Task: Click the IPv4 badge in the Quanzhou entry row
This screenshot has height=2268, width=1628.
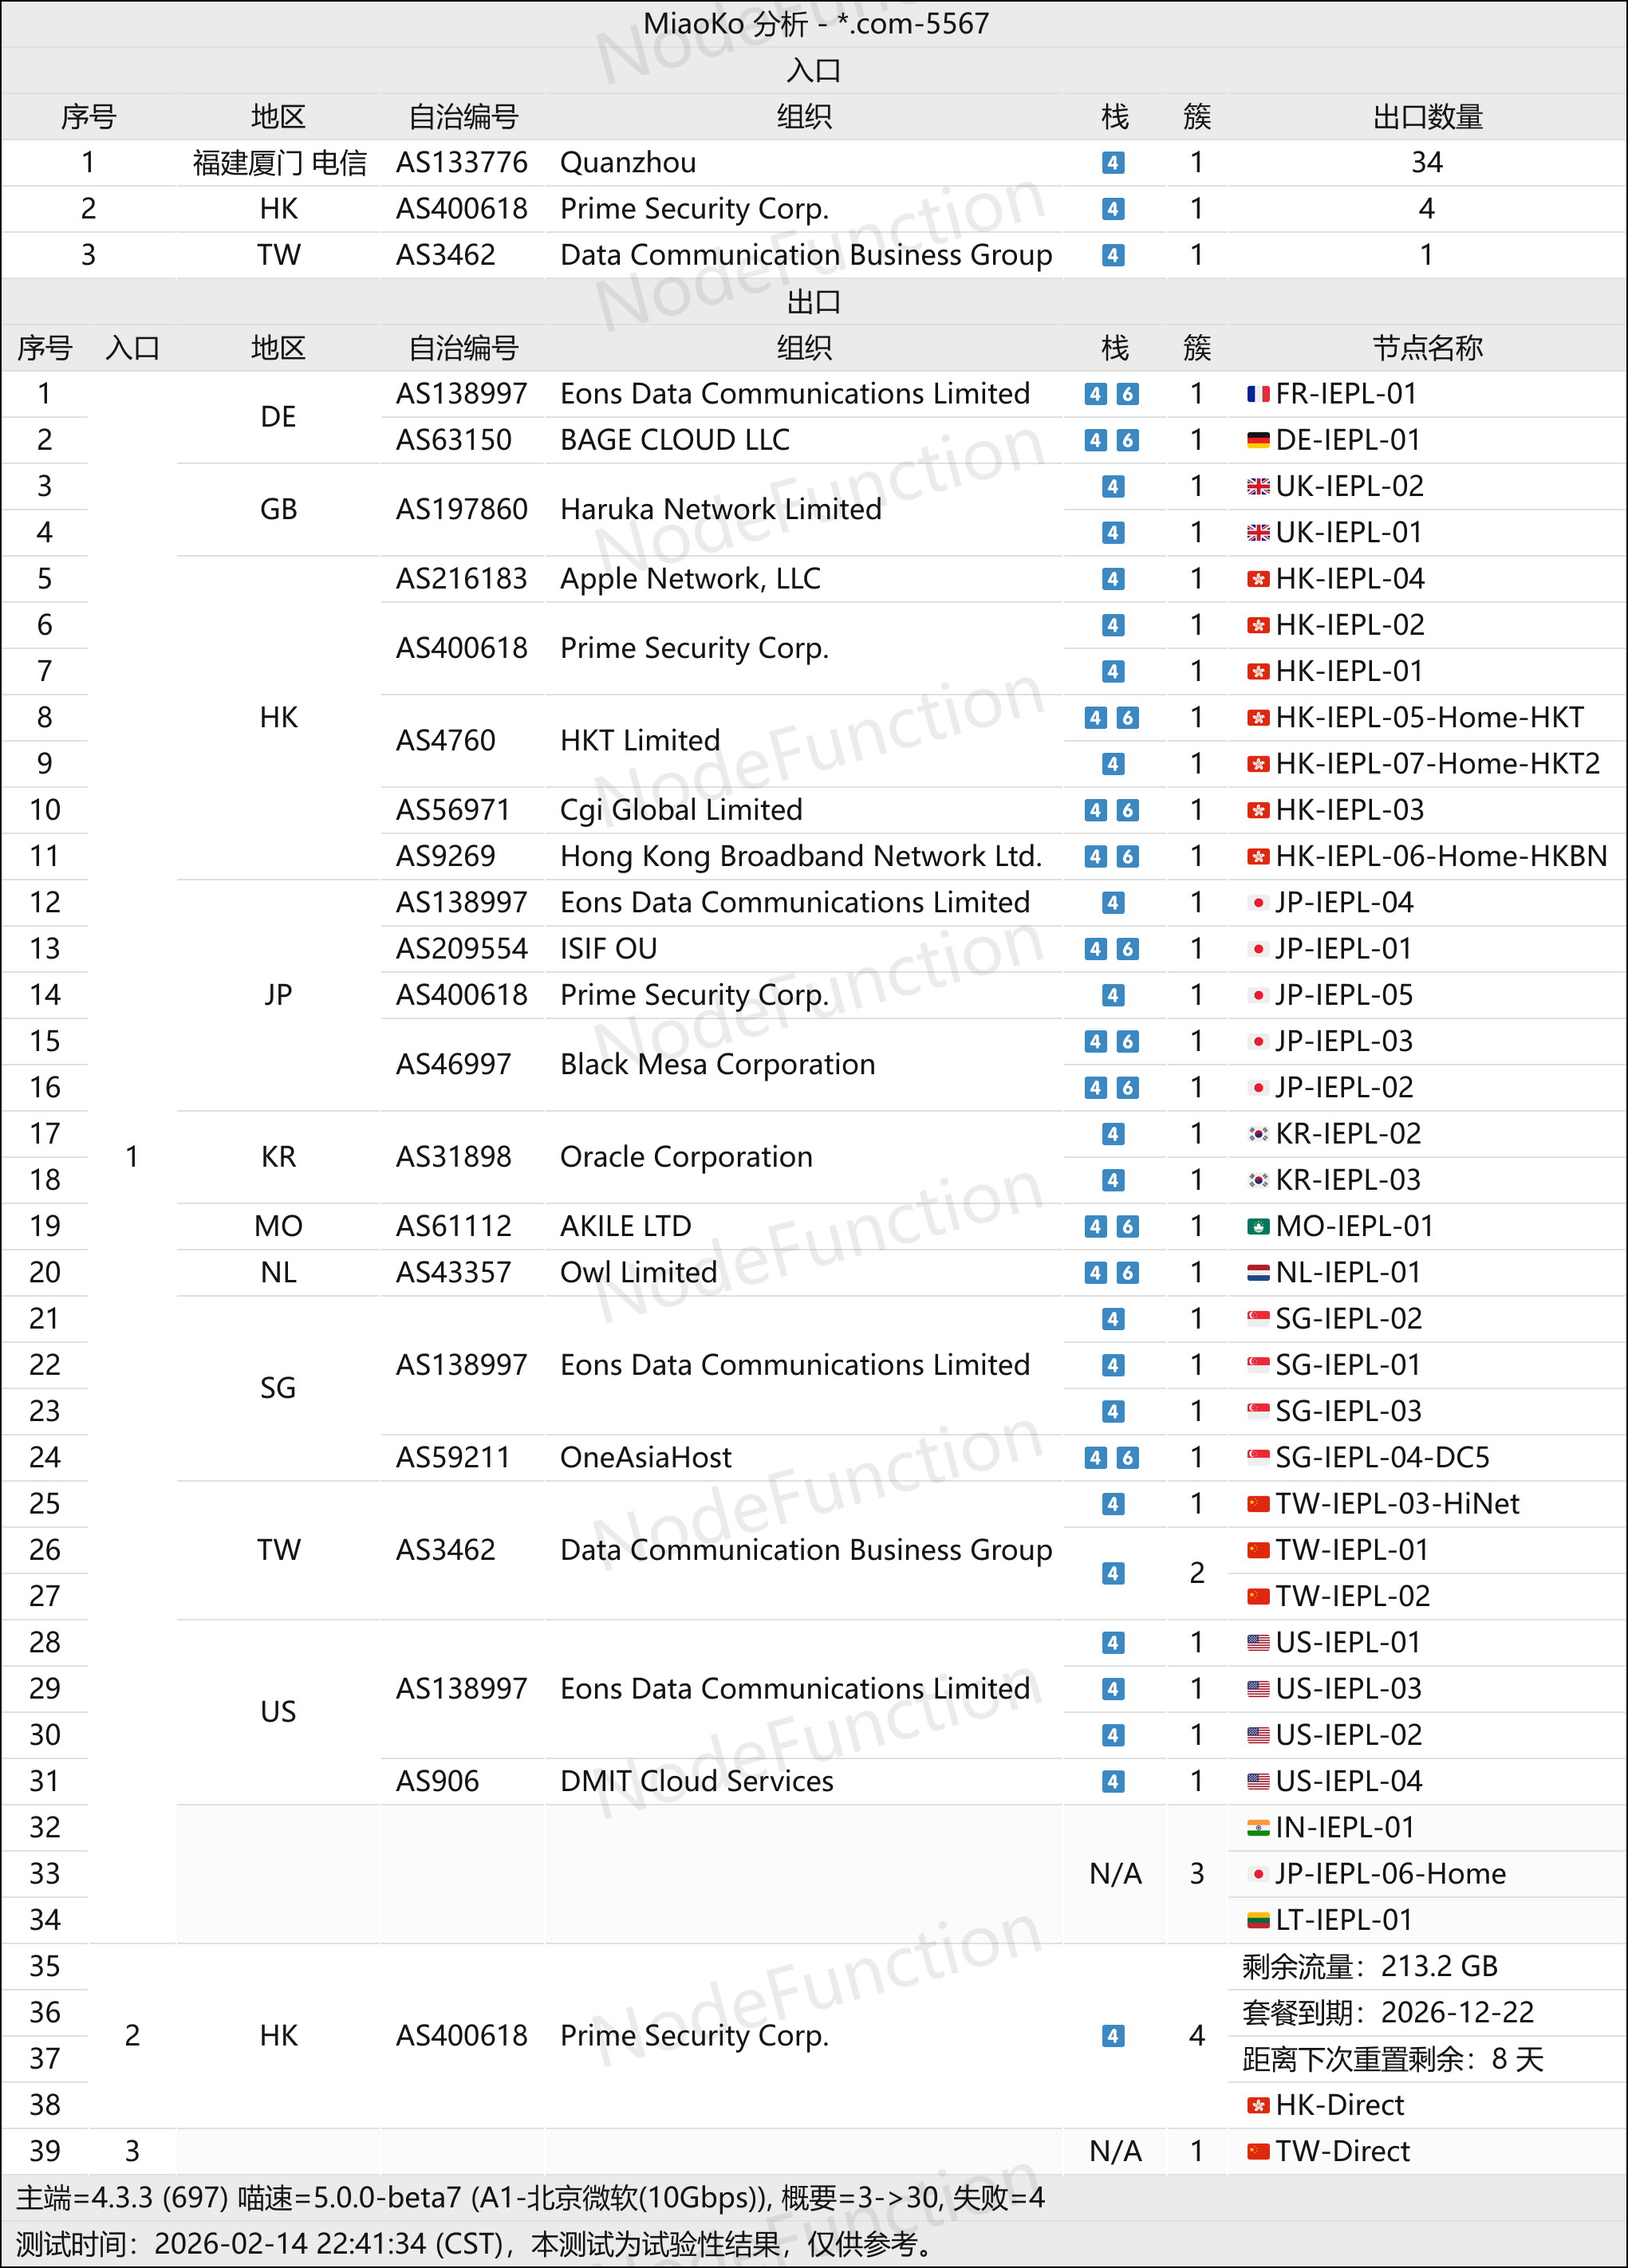Action: 1113,163
